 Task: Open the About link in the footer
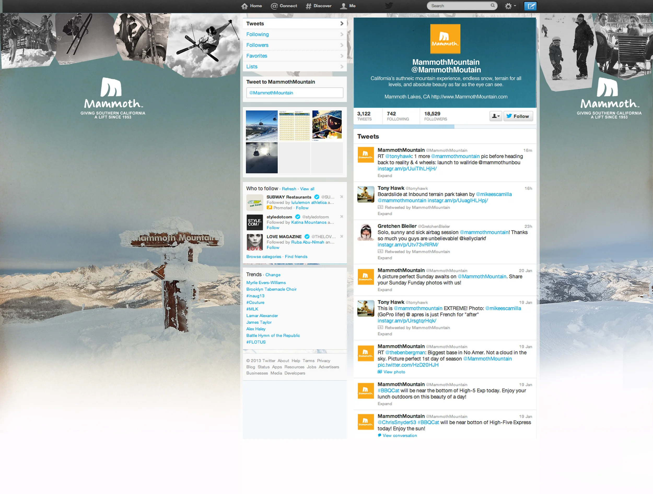(x=283, y=361)
